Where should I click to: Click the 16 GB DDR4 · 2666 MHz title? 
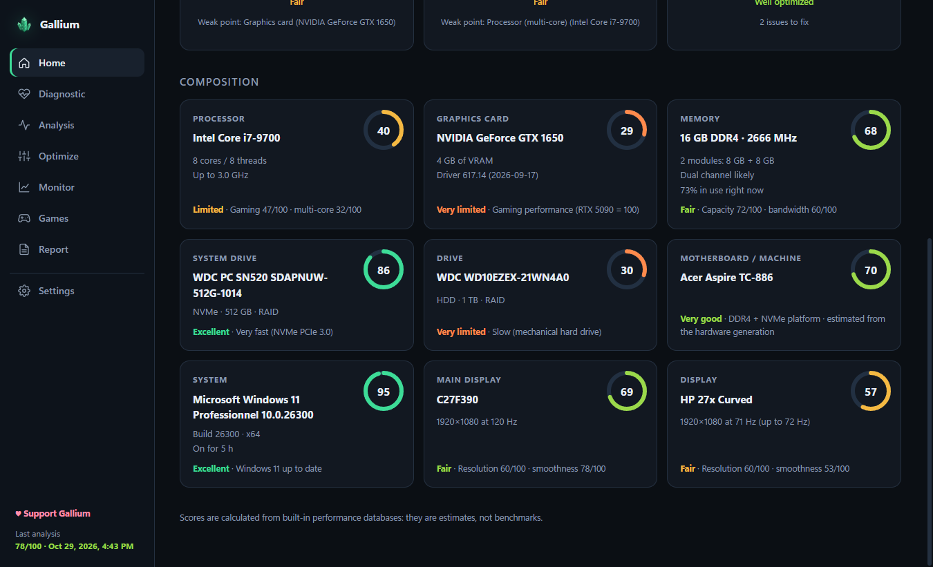(x=739, y=138)
